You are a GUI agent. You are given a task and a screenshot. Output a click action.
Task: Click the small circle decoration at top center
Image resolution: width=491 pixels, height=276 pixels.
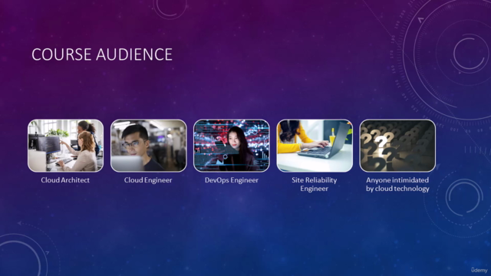tap(170, 8)
